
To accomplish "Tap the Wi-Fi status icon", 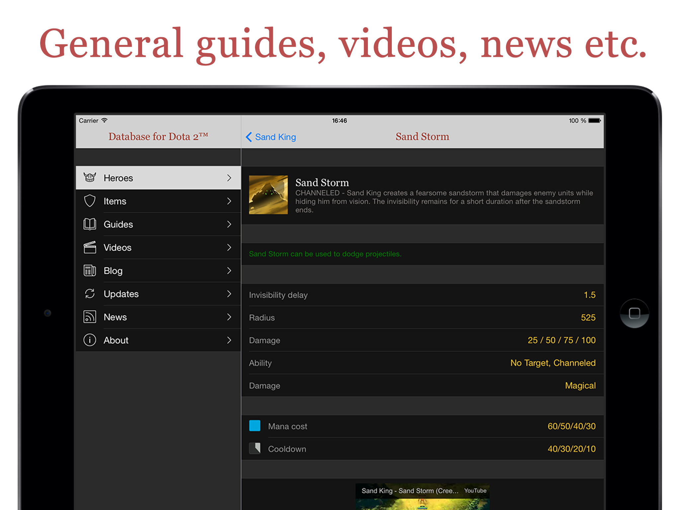I will click(104, 120).
